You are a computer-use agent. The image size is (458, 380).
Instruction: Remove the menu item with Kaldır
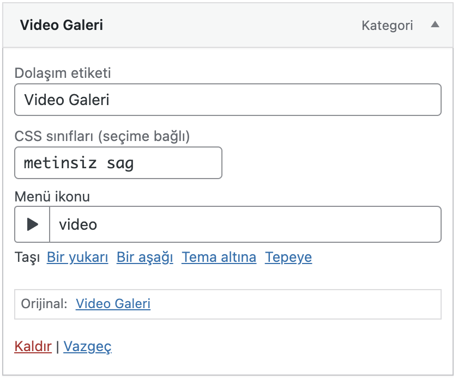point(33,346)
